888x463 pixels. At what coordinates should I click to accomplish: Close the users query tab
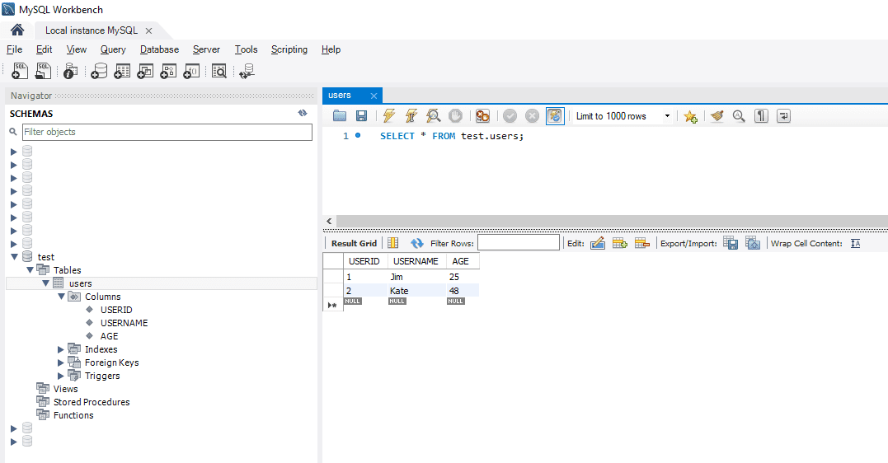tap(374, 96)
